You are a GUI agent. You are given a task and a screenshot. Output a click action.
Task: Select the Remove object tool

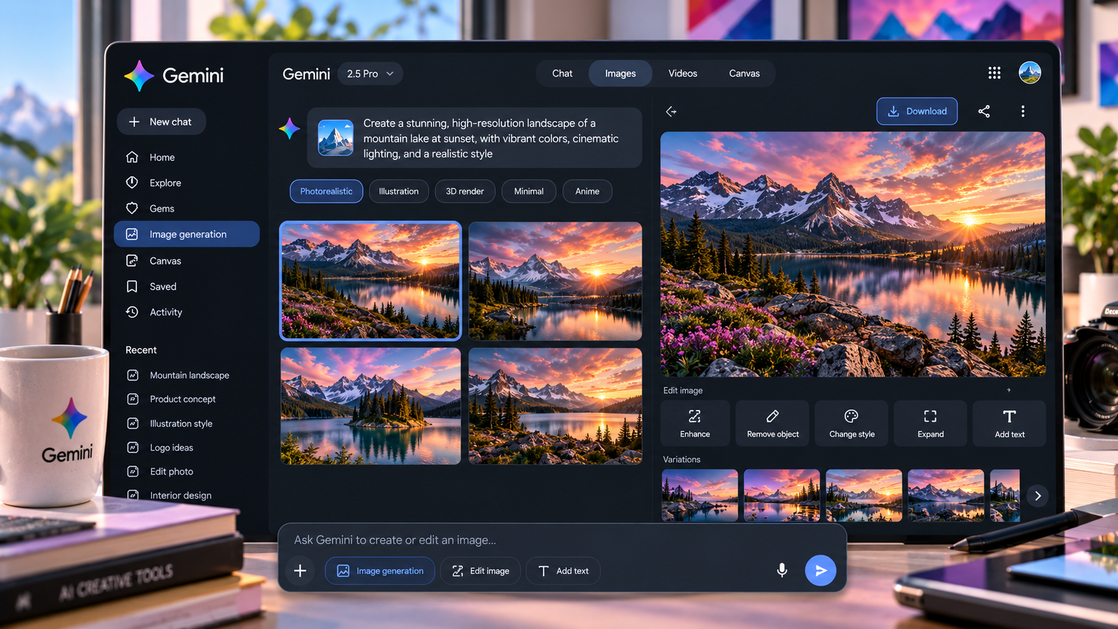(x=772, y=423)
